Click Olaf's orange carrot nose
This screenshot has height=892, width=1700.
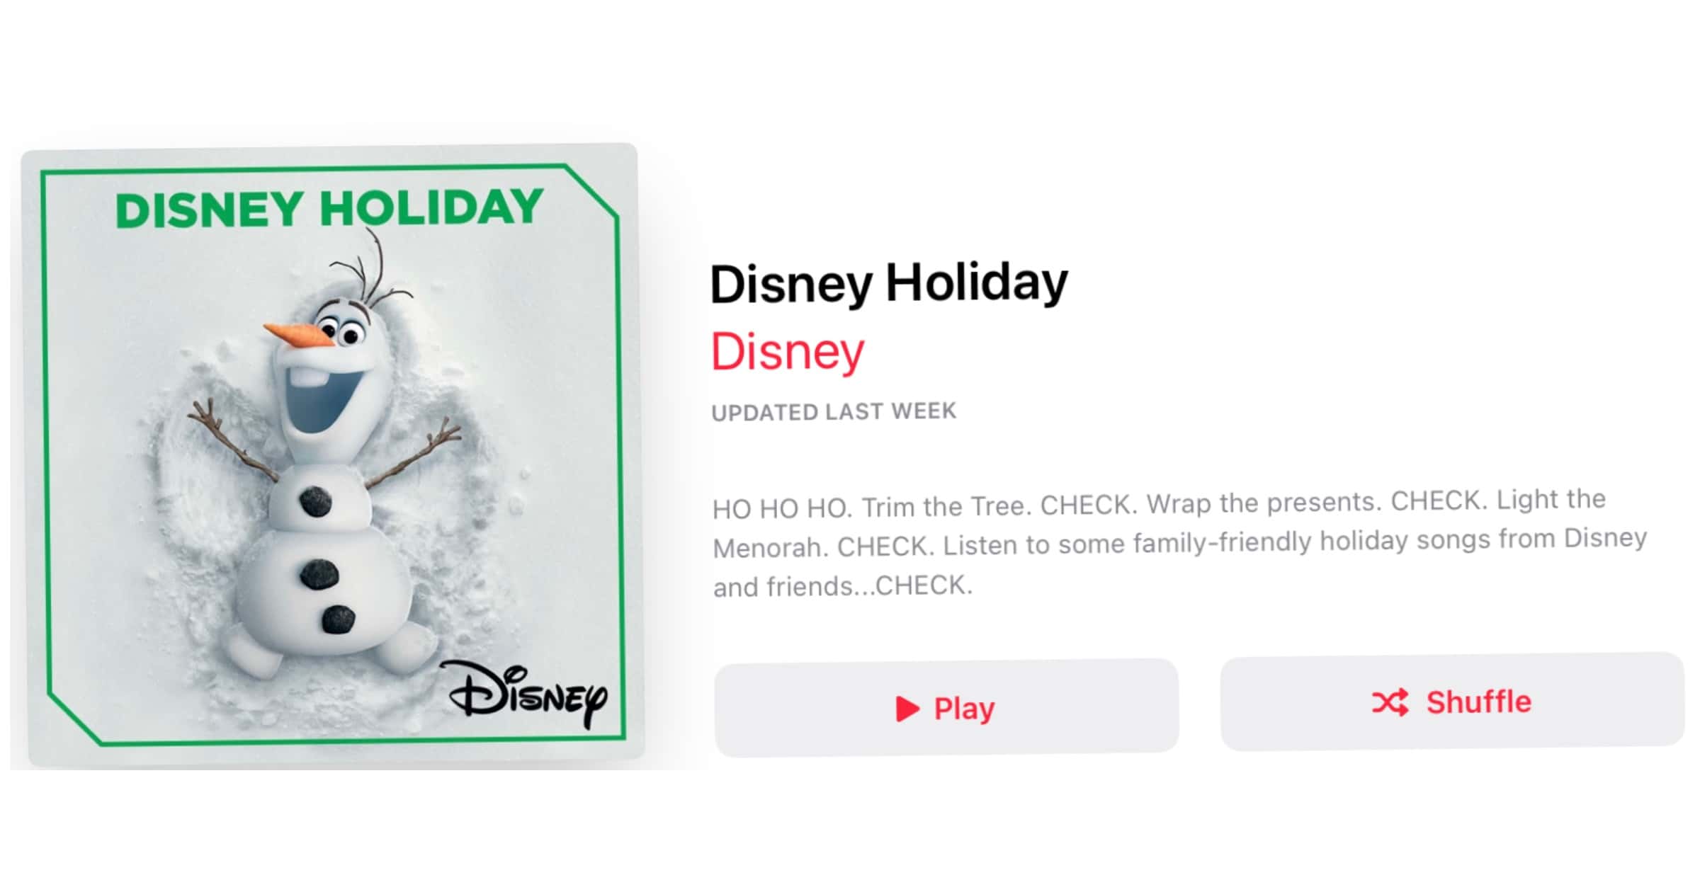(298, 335)
